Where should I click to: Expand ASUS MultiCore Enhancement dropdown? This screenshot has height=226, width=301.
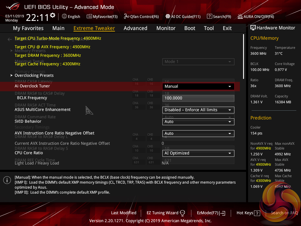[198, 110]
